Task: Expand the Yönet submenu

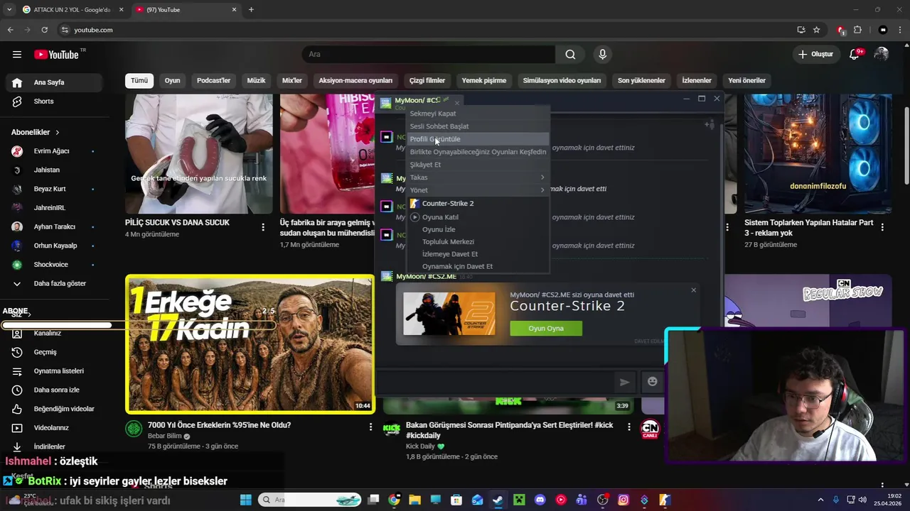Action: pos(478,190)
